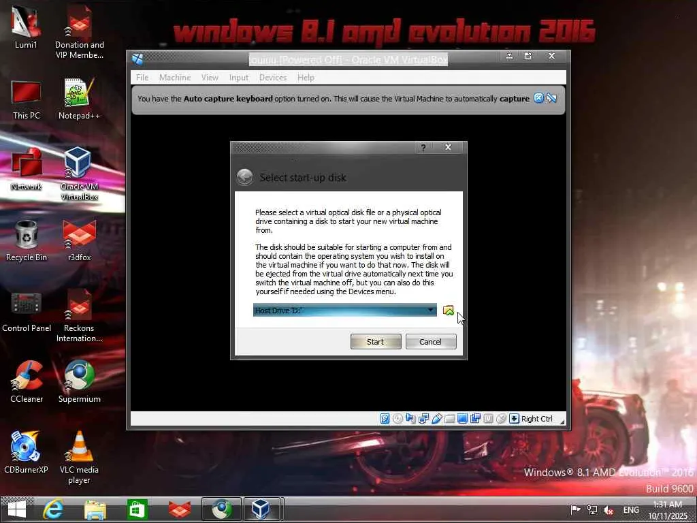697x523 pixels.
Task: Click the shared folders status icon
Action: [x=449, y=419]
